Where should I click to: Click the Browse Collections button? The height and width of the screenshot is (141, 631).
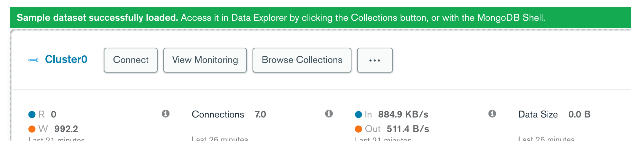302,60
